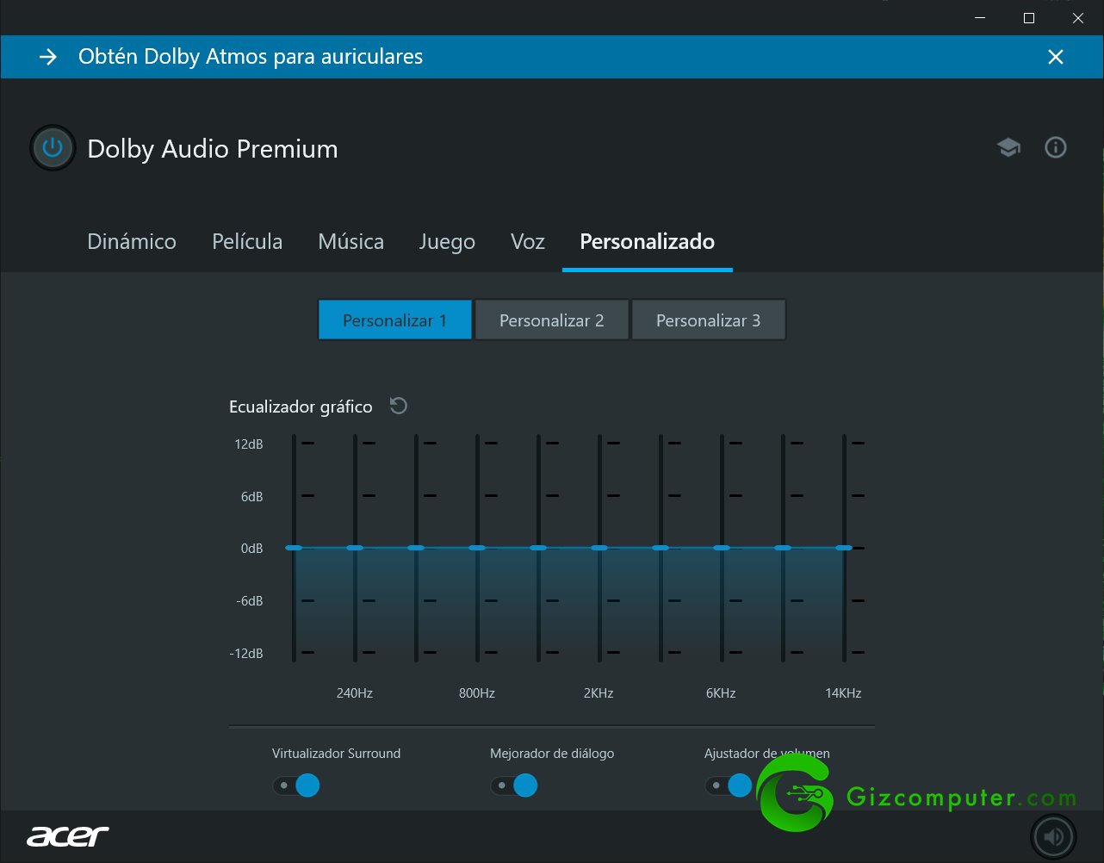Click the 12dB scale label

click(x=249, y=444)
